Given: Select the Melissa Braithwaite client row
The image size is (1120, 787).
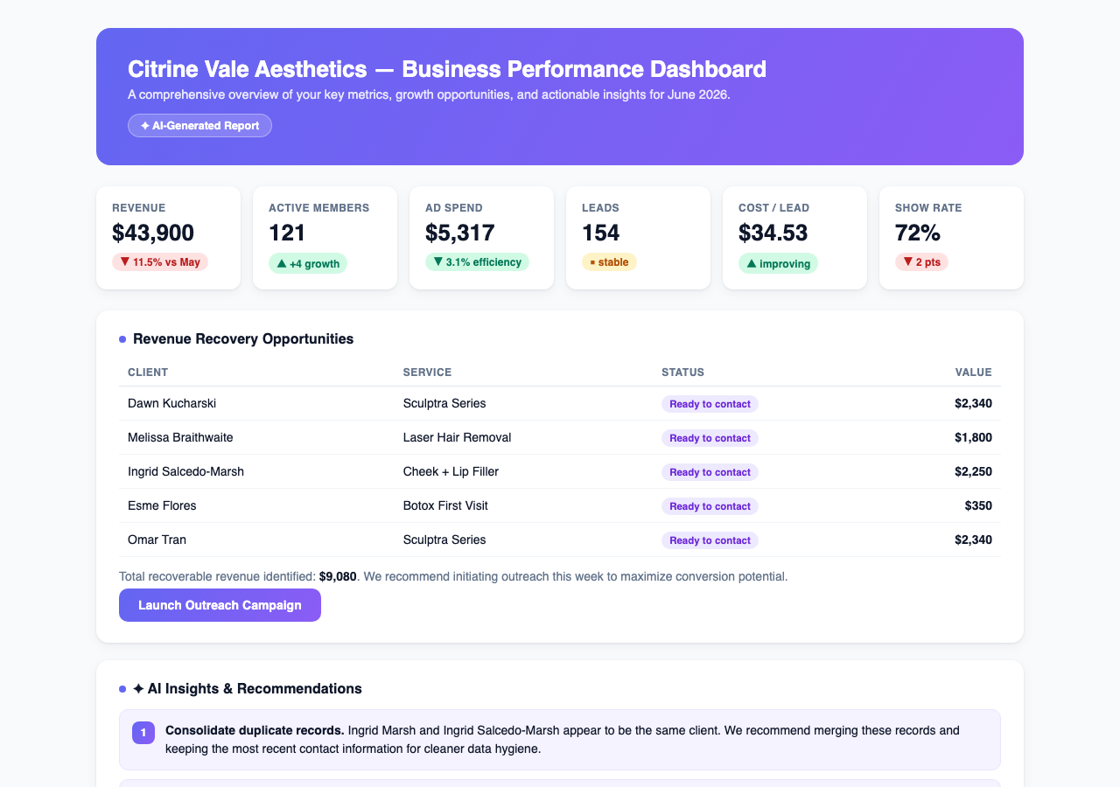Looking at the screenshot, I should 560,437.
